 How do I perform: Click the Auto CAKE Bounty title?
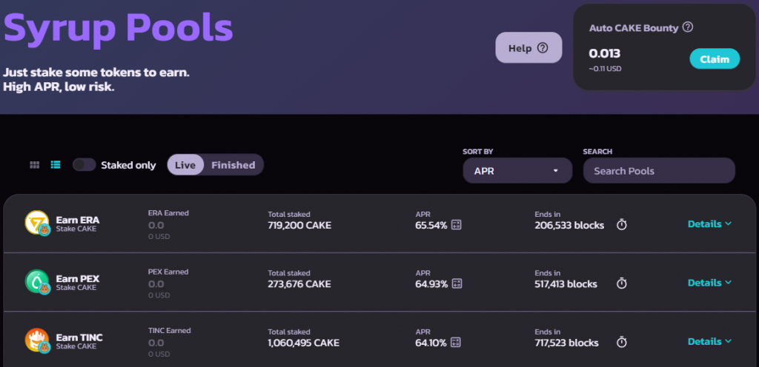tap(634, 28)
